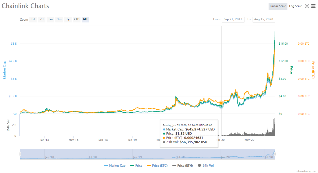The image size is (318, 173).
Task: Grab the left navigator range handle
Action: pyautogui.click(x=20, y=154)
